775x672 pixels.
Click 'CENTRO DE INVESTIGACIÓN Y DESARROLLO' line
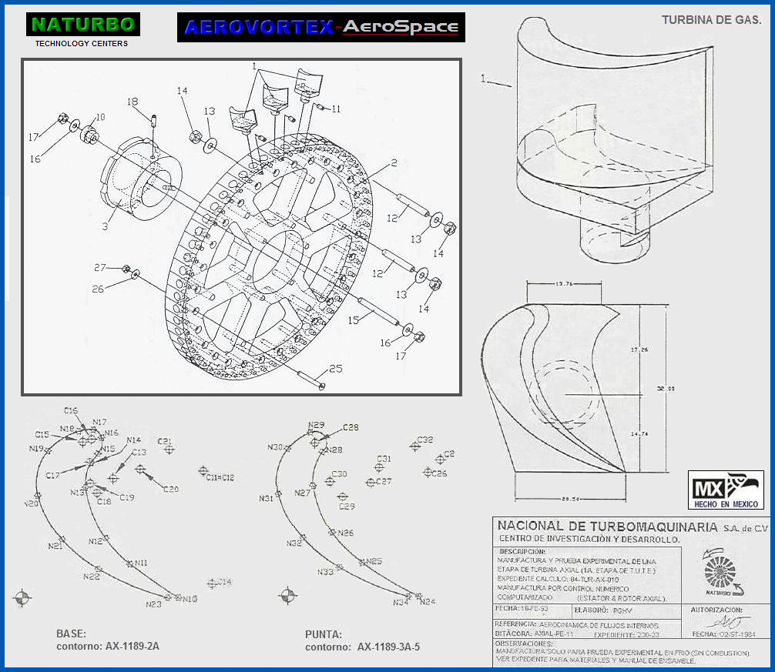tap(589, 539)
